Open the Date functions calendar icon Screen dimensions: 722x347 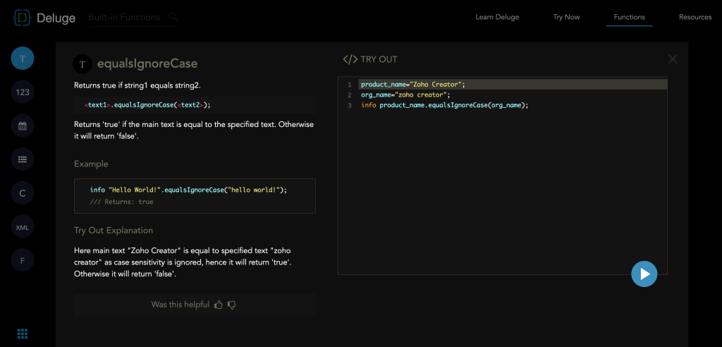click(23, 126)
